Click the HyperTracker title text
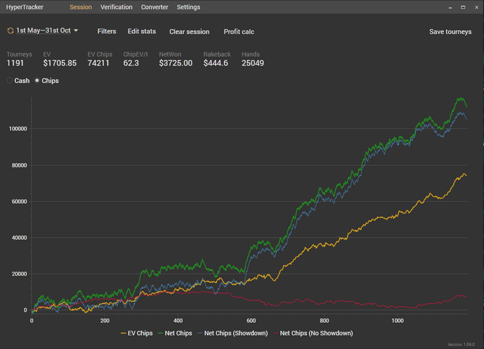This screenshot has width=484, height=349. pos(25,7)
